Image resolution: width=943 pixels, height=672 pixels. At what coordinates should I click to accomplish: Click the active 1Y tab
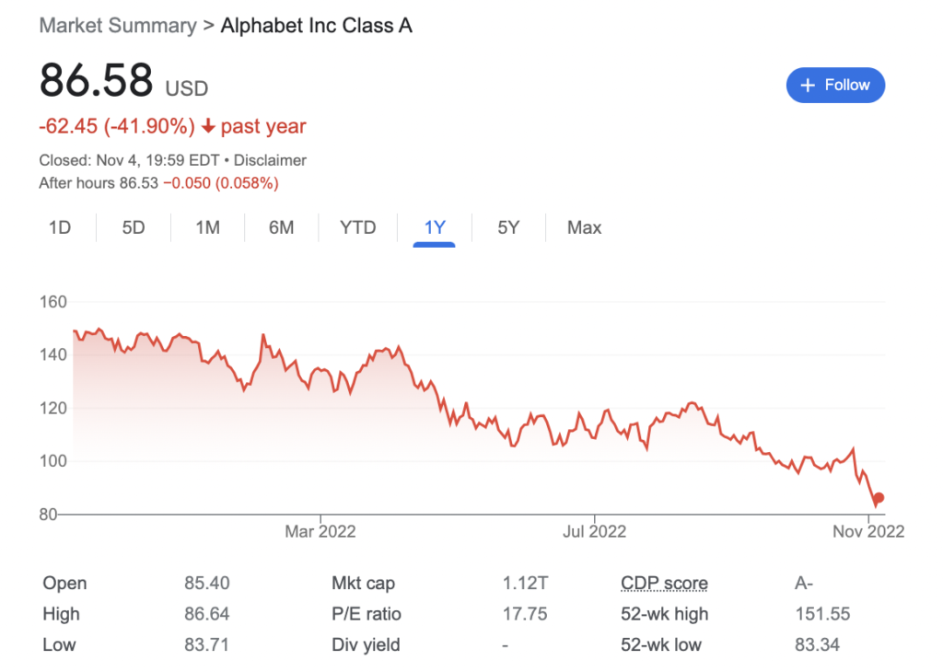click(x=435, y=227)
